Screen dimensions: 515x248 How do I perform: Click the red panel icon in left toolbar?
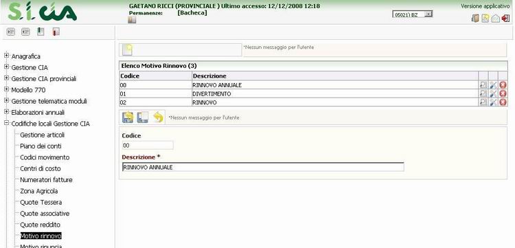click(56, 32)
